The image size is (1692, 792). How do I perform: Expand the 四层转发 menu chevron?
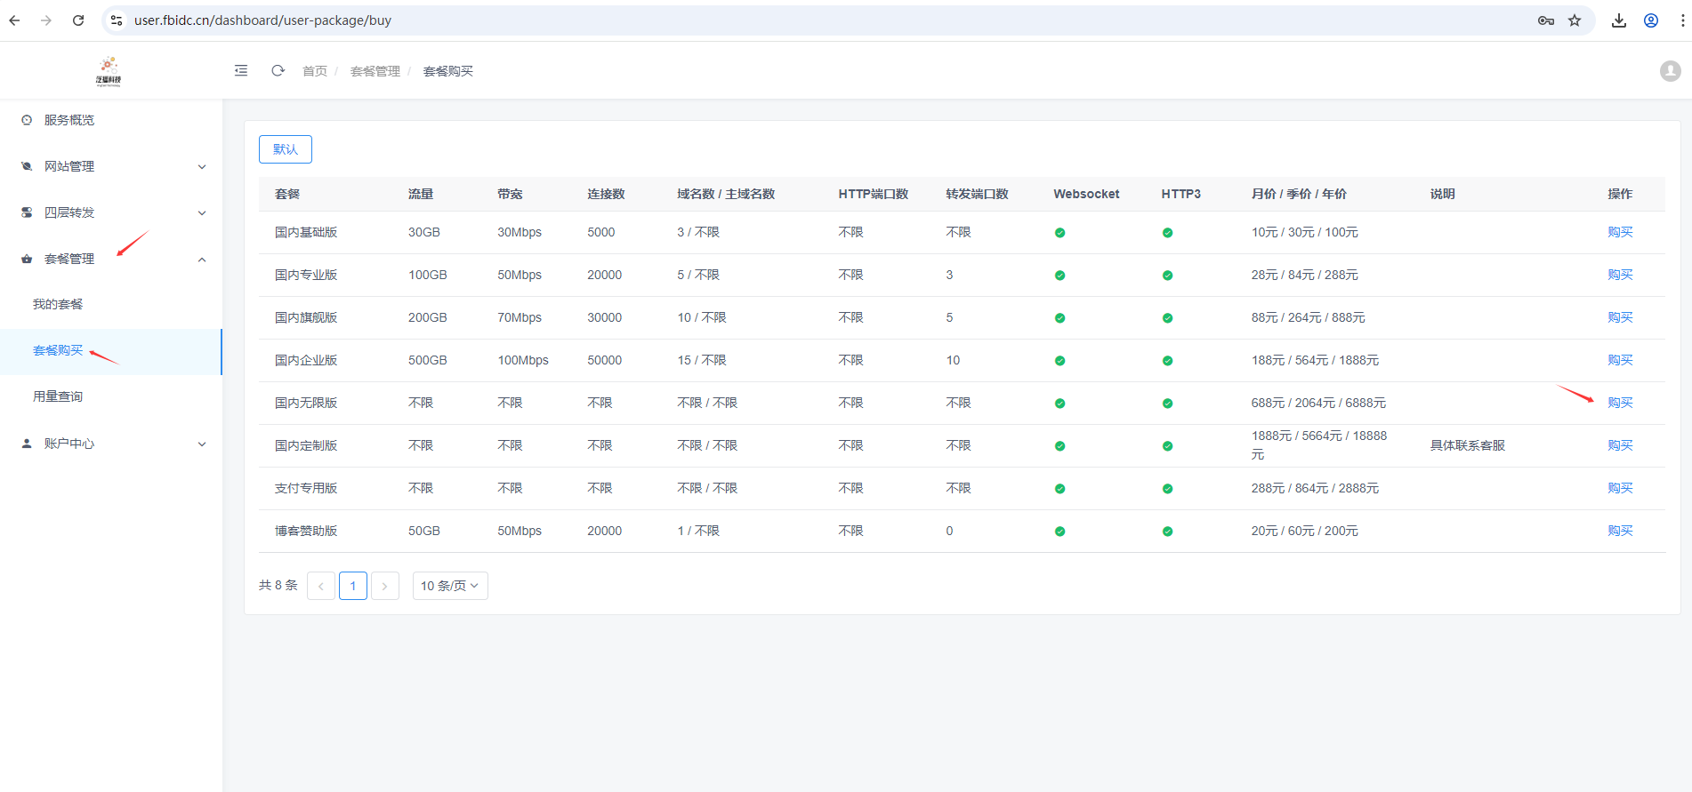click(202, 213)
